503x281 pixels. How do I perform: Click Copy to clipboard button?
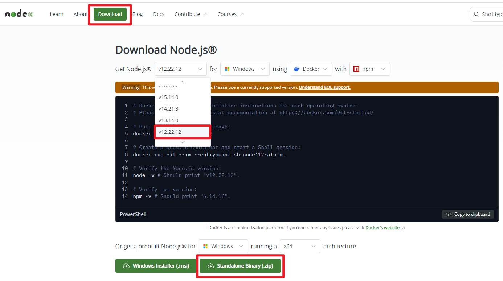468,214
